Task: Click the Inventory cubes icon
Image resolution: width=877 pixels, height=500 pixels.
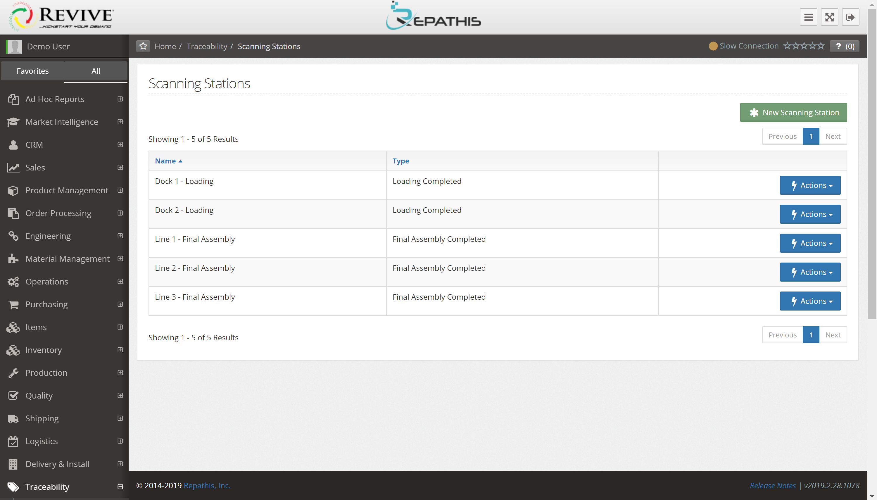Action: coord(13,350)
